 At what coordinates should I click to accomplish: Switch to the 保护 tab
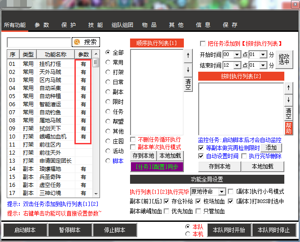(x=69, y=25)
